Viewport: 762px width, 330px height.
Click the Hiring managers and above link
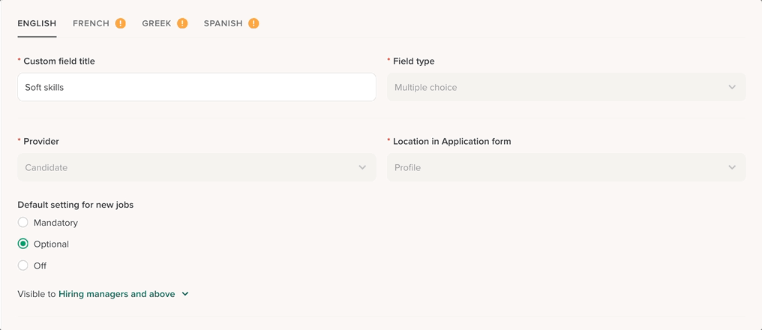point(116,294)
